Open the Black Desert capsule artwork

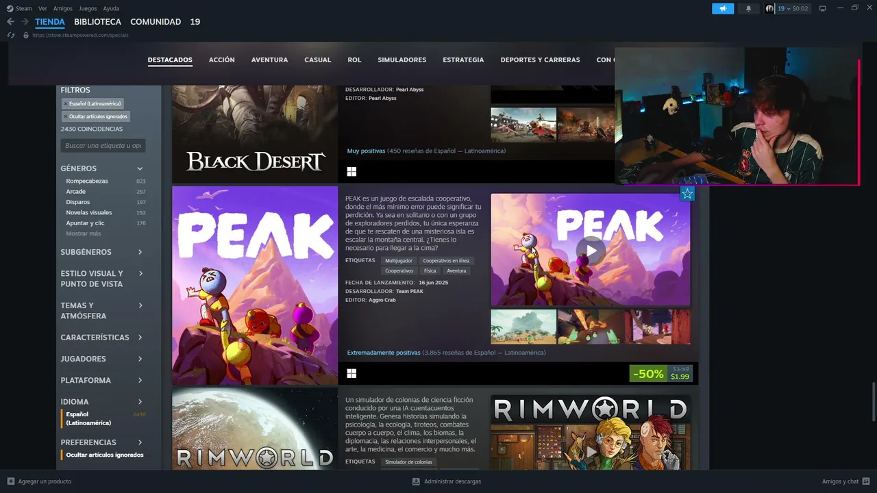(255, 134)
